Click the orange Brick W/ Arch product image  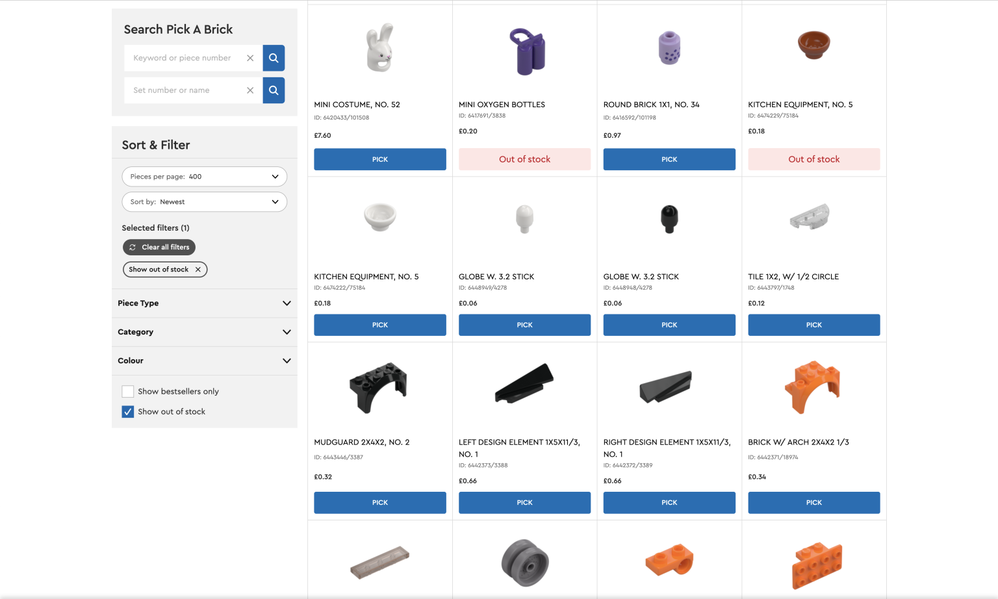point(813,387)
